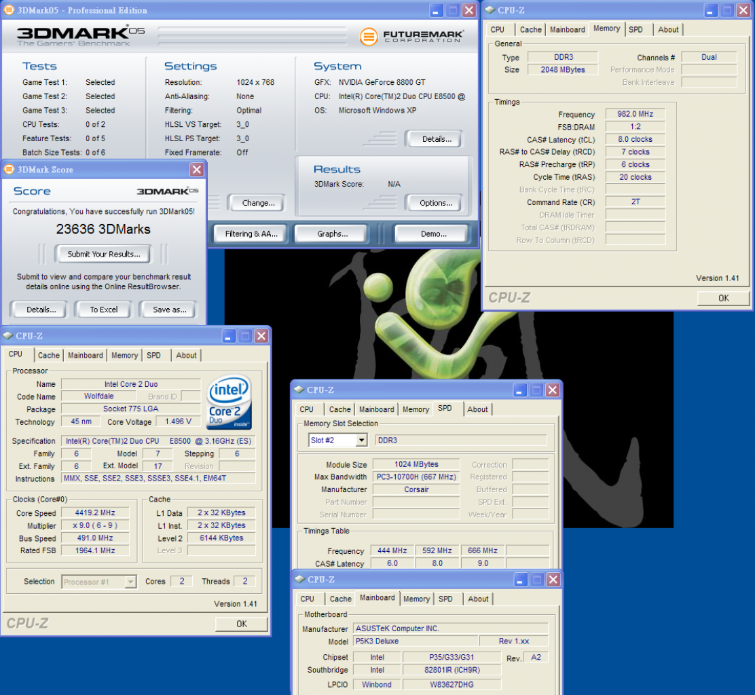Screen dimensions: 755x695
Task: Click OK in the Memory CPU-Z window
Action: pos(723,299)
